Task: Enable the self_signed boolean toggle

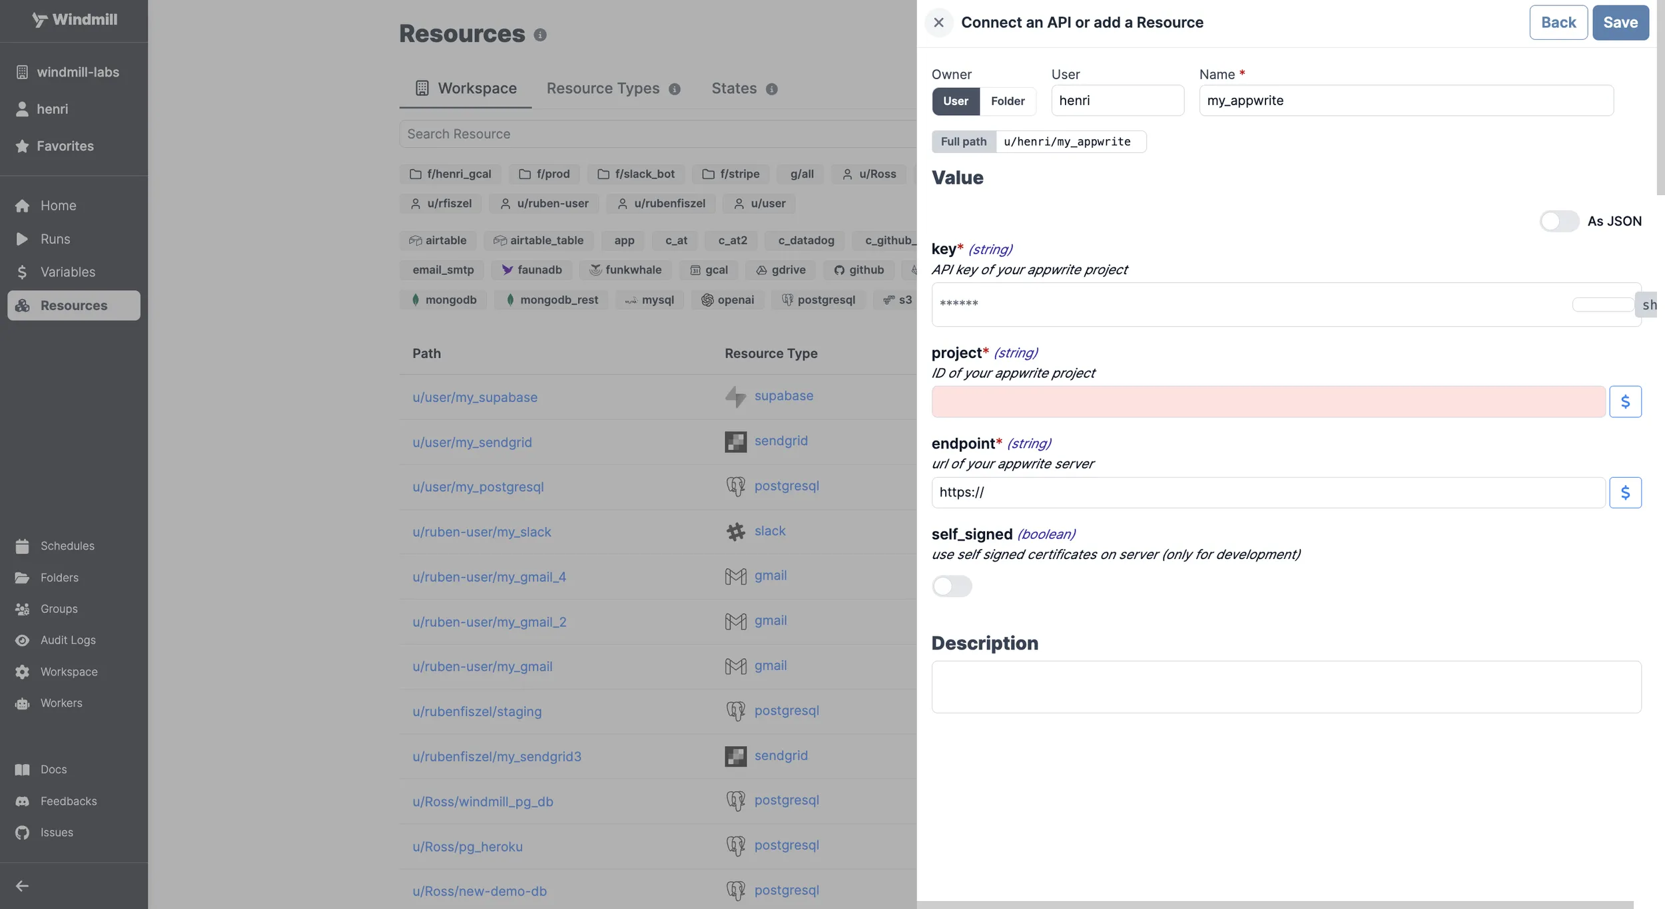Action: pyautogui.click(x=950, y=584)
